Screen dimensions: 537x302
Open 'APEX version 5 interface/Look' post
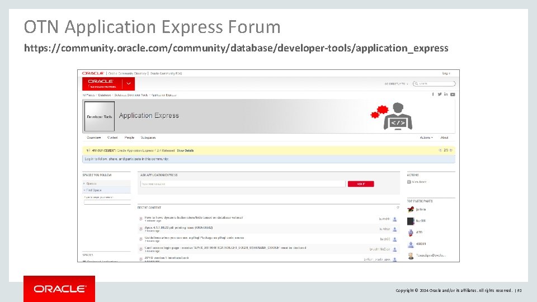[x=167, y=258]
